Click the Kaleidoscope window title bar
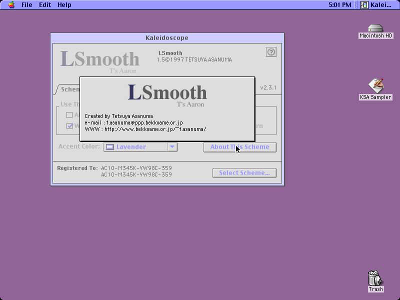400x300 pixels. click(167, 38)
